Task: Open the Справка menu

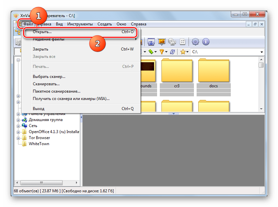Action: (139, 24)
